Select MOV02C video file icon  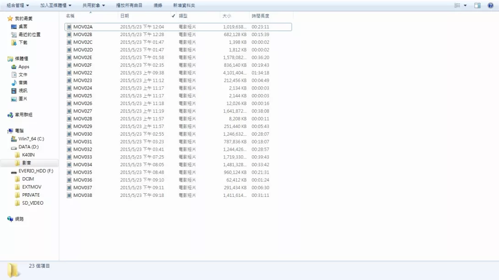(69, 42)
